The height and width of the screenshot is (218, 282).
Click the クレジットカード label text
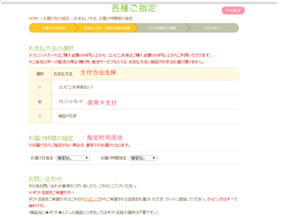tap(70, 102)
